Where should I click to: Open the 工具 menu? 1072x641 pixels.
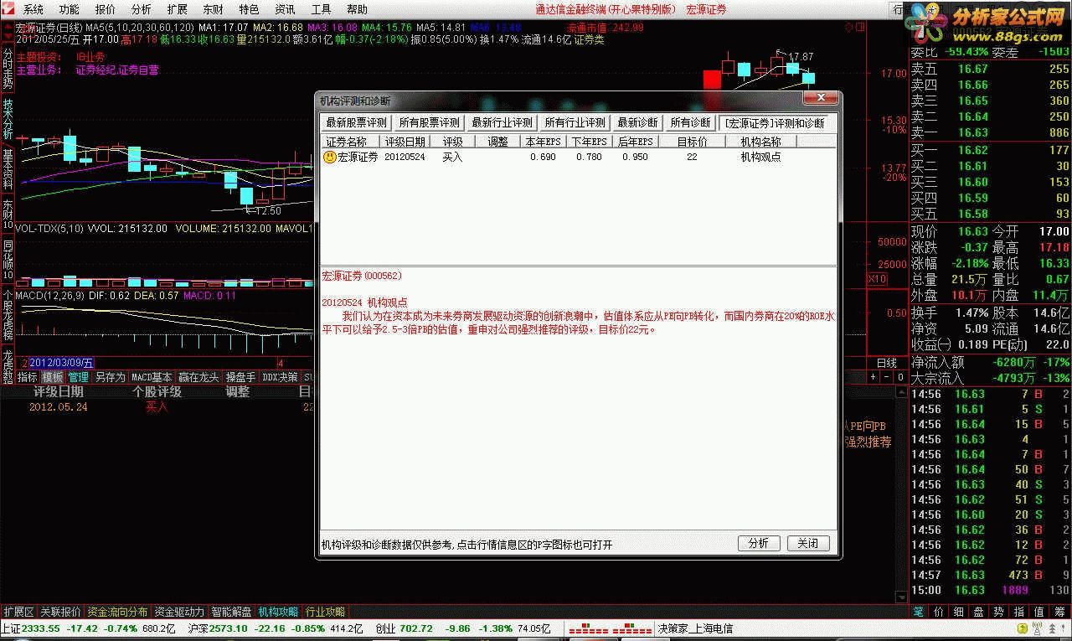coord(321,9)
